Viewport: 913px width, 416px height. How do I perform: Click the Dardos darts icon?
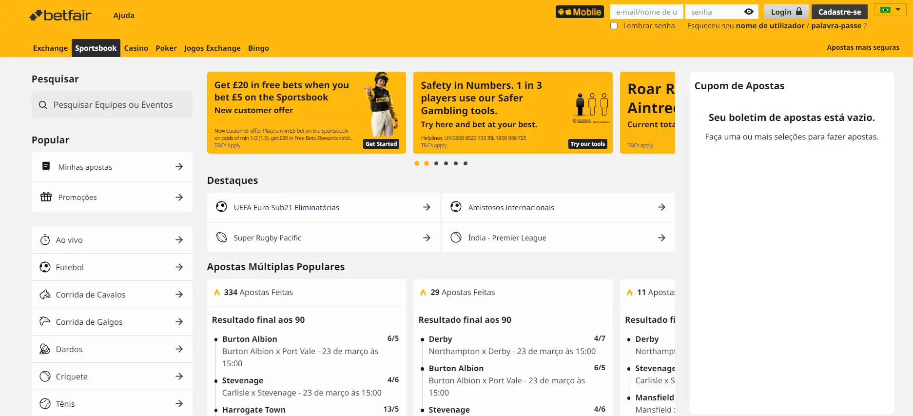45,349
